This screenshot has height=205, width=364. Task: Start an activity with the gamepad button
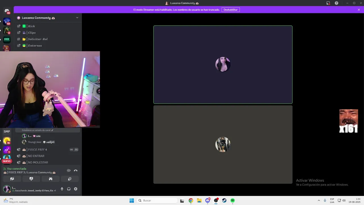(x=50, y=179)
